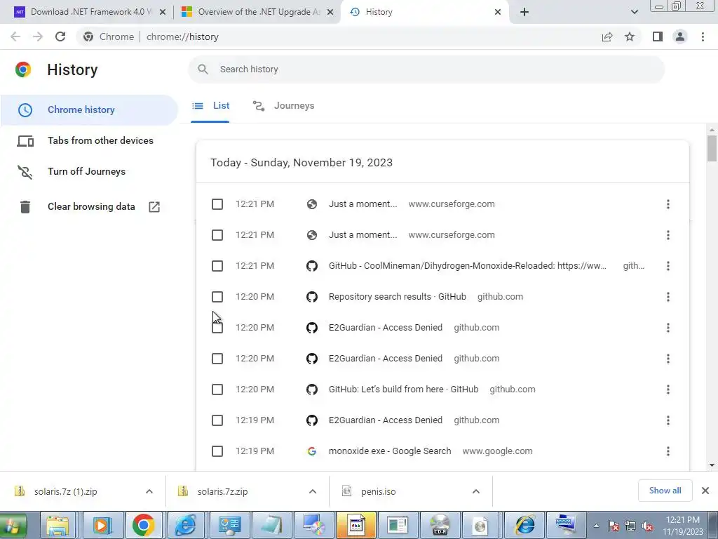Switch to the List tab

point(210,106)
